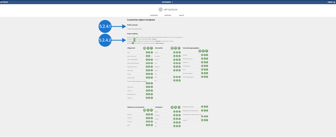Enable Watermark public objects checkbox
Screen dimensions: 336x137
[128, 29]
